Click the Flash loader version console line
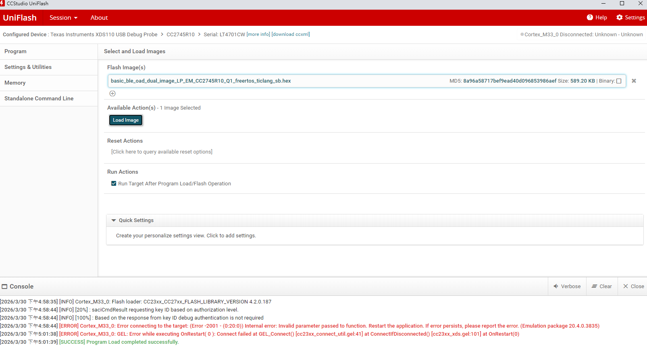 (x=136, y=302)
